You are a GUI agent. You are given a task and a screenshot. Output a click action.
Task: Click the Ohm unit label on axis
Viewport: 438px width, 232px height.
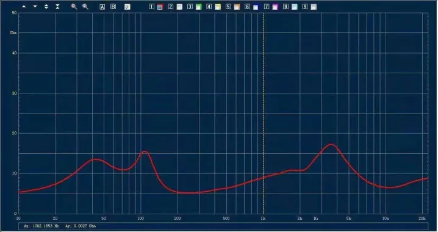[x=13, y=33]
